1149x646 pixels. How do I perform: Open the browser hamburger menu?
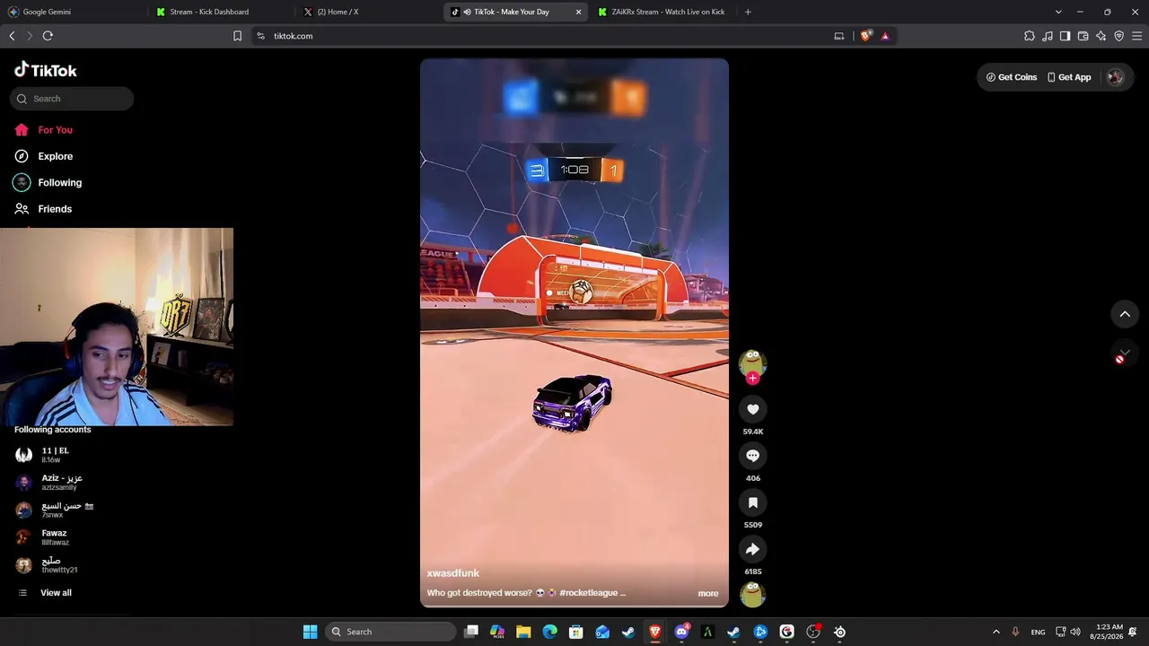click(1137, 36)
